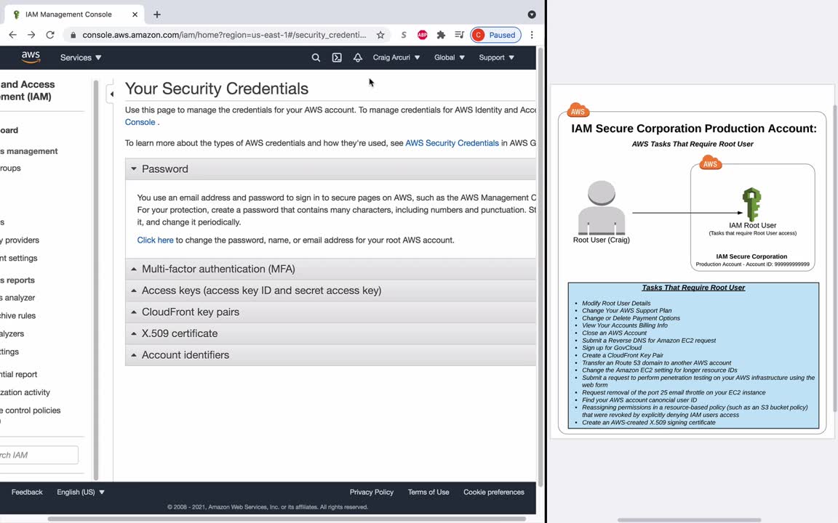838x523 pixels.
Task: Open the AWS Security Credentials link
Action: [x=452, y=143]
